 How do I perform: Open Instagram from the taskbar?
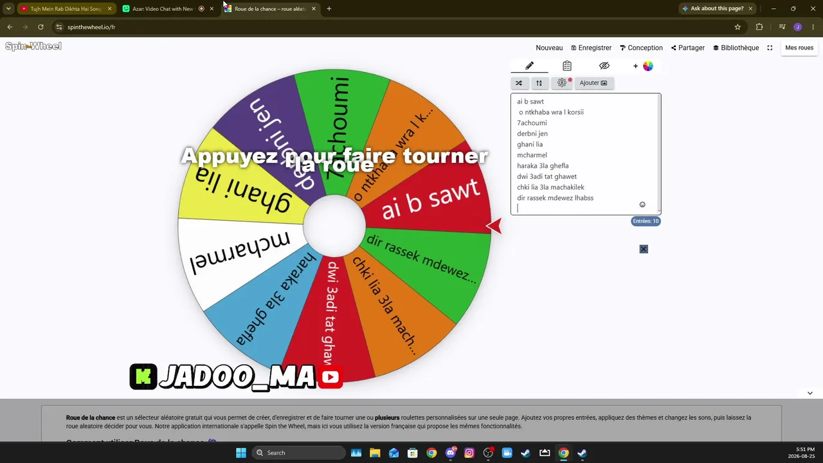pyautogui.click(x=469, y=453)
